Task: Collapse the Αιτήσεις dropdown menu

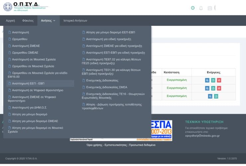Action: (48, 21)
